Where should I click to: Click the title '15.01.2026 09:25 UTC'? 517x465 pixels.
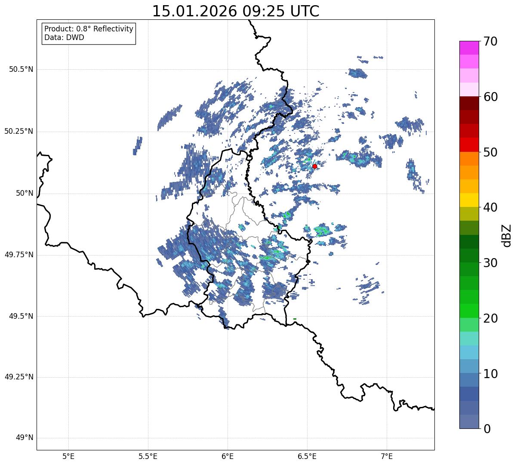click(236, 11)
